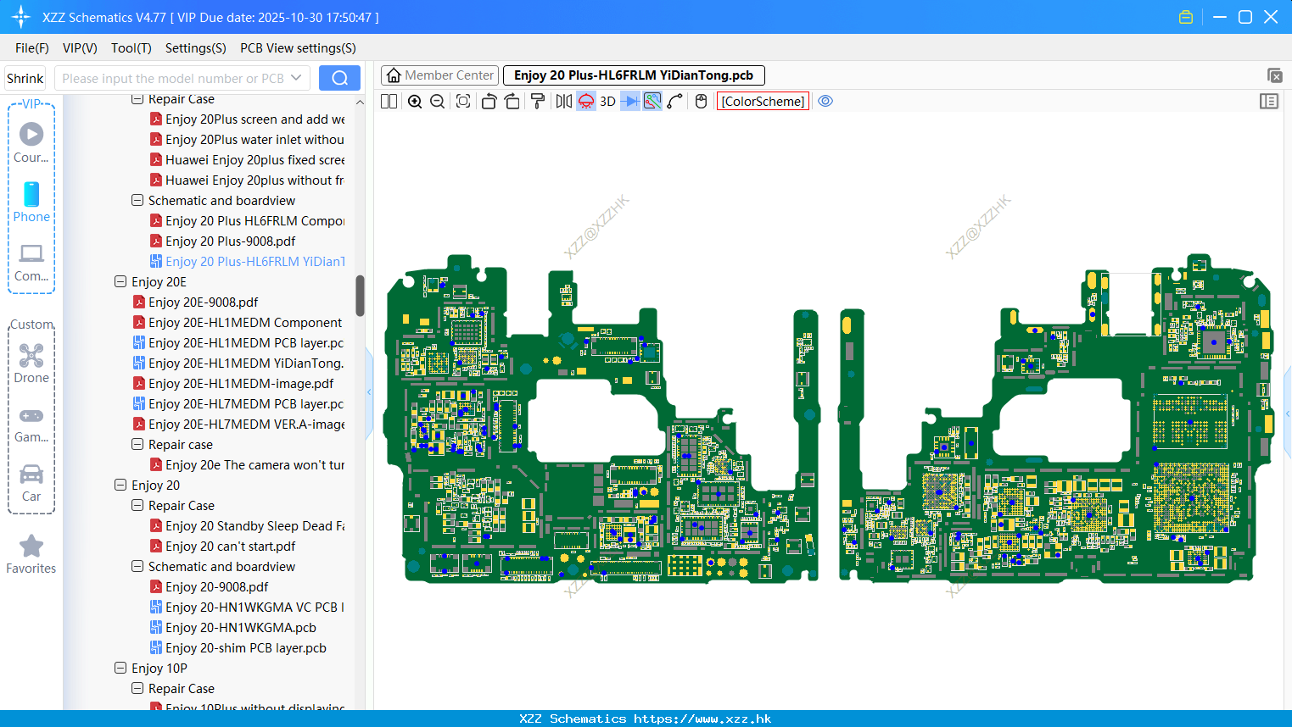Select the Enjoy 20 Plus-HL6FRLM YiDianTong.pcb tab
This screenshot has width=1292, height=727.
(634, 75)
